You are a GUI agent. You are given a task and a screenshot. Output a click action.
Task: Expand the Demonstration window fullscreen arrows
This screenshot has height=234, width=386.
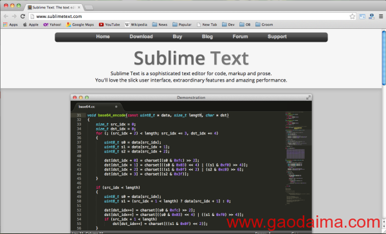point(308,98)
